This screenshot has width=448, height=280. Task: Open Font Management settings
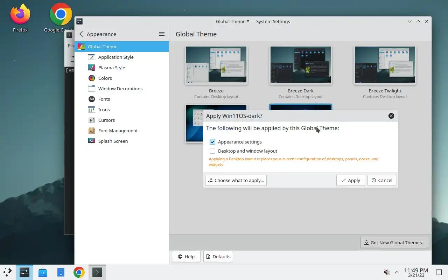[122, 131]
